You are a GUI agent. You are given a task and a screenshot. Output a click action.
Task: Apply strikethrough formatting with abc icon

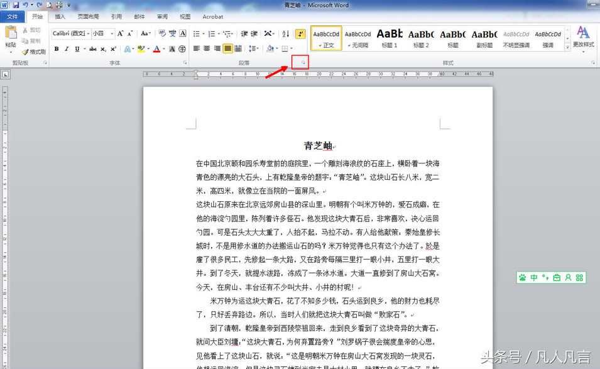click(x=92, y=49)
